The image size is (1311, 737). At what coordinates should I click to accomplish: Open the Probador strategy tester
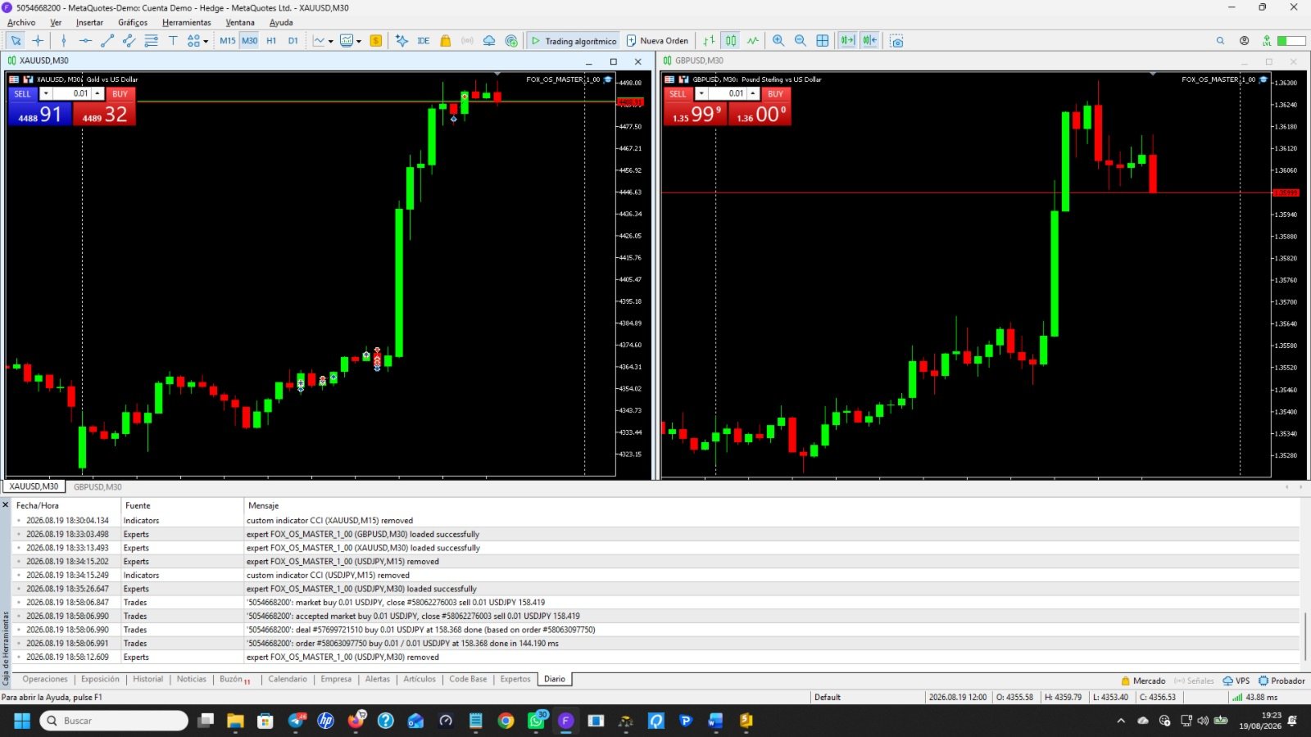click(x=1282, y=680)
